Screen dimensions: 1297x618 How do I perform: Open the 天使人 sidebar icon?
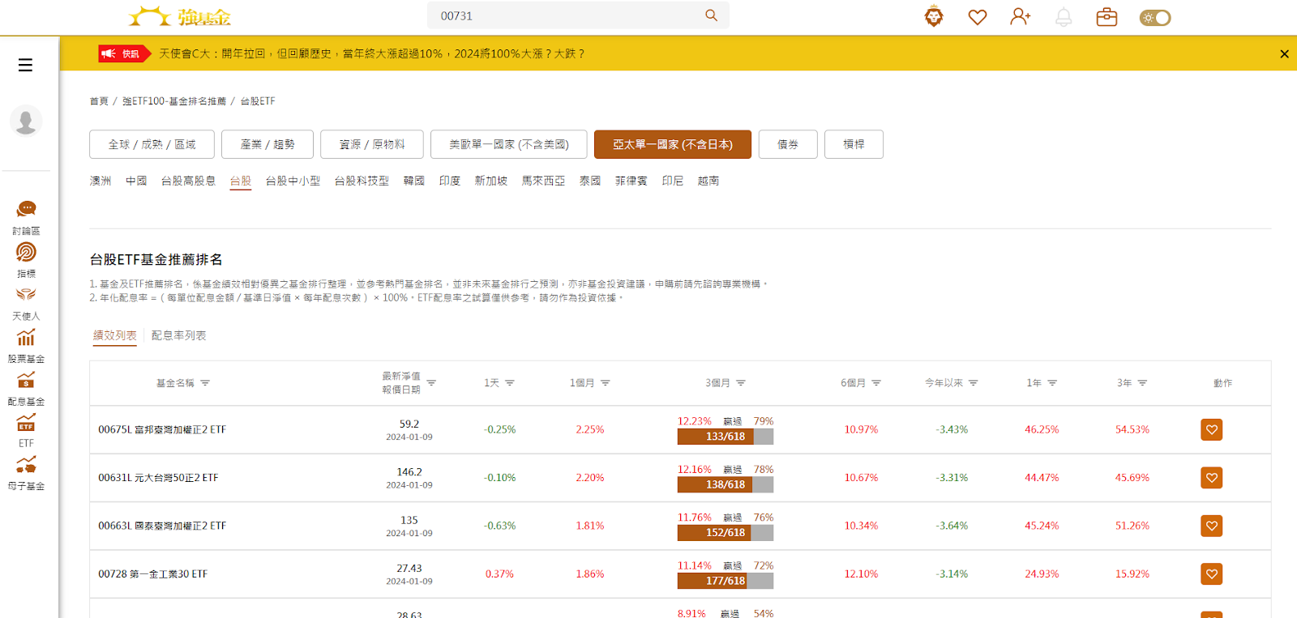click(26, 295)
